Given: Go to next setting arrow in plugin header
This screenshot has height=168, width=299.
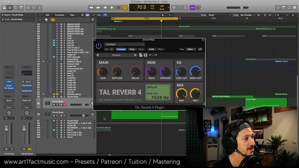Looking at the screenshot, I should pyautogui.click(x=112, y=49).
